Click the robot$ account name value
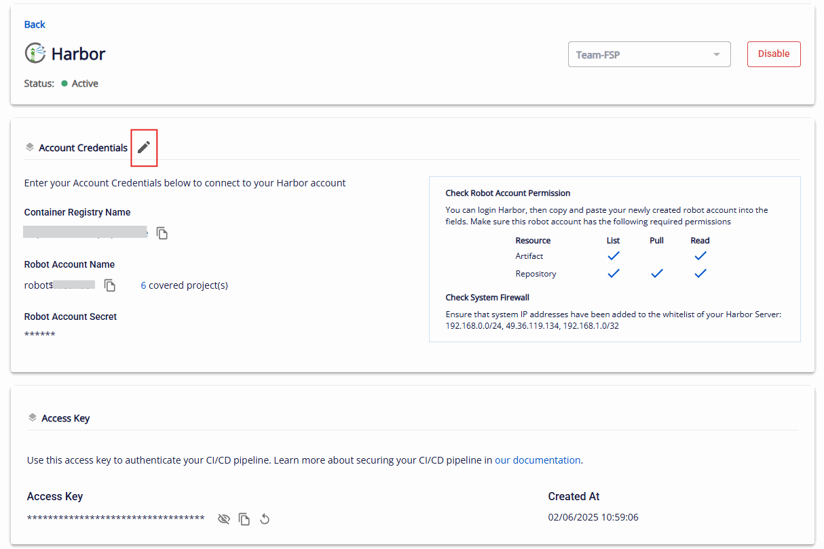 pyautogui.click(x=60, y=285)
